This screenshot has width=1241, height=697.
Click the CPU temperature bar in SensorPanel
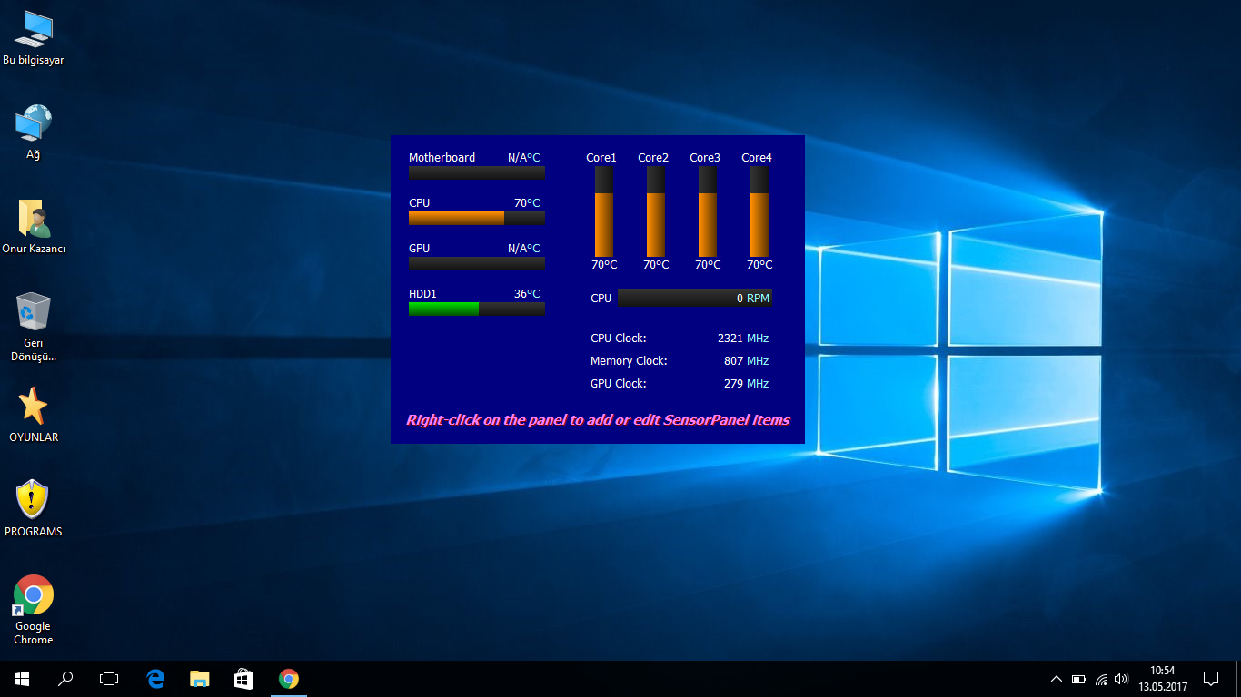pos(476,218)
